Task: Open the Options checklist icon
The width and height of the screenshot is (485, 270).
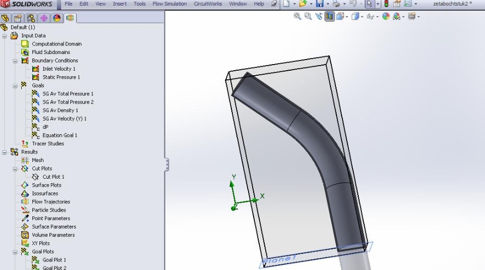Action: (x=408, y=4)
